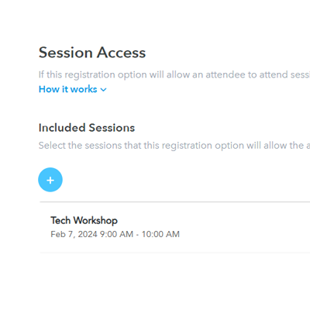Click the Included Sessions heading
This screenshot has height=310, width=310.
(x=87, y=128)
